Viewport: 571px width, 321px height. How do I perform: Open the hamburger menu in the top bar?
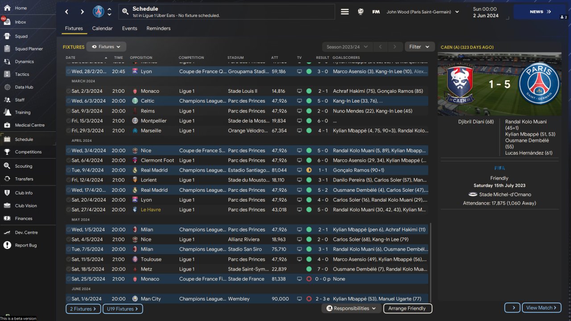click(x=345, y=12)
